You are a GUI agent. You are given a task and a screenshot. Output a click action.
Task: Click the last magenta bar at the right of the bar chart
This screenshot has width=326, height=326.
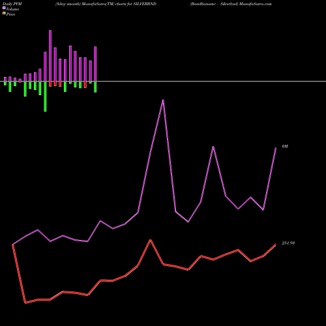pos(95,64)
